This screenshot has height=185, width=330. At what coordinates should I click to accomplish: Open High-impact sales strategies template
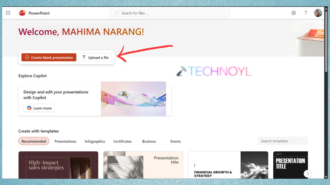(x=58, y=165)
